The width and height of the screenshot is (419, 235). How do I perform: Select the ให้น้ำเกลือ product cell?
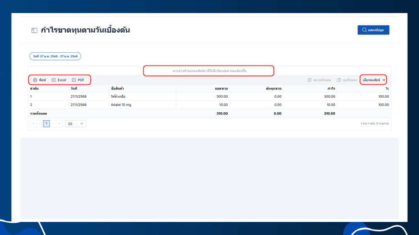[143, 96]
